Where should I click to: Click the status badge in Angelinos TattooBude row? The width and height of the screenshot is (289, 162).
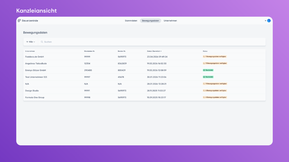(215, 63)
